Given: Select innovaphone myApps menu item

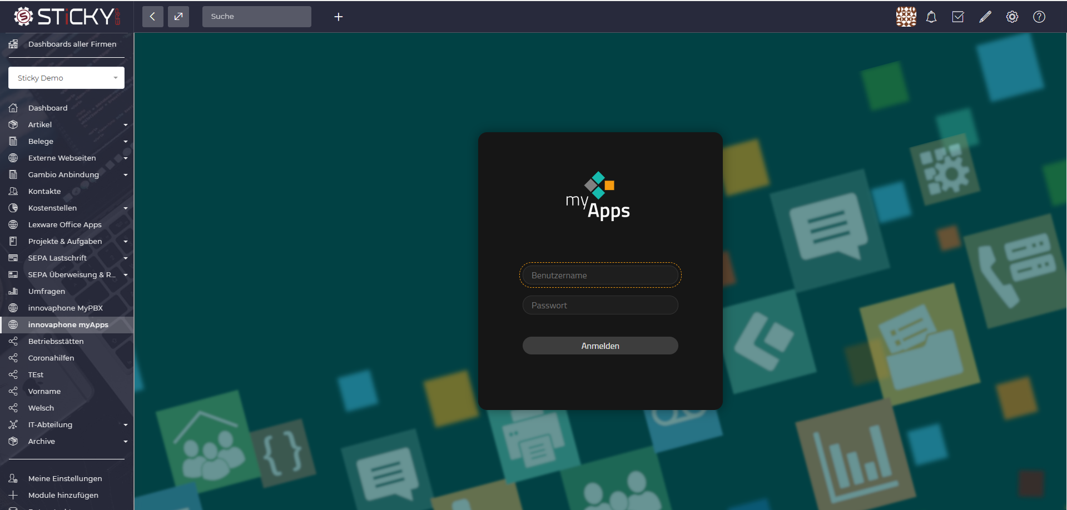Looking at the screenshot, I should click(67, 324).
